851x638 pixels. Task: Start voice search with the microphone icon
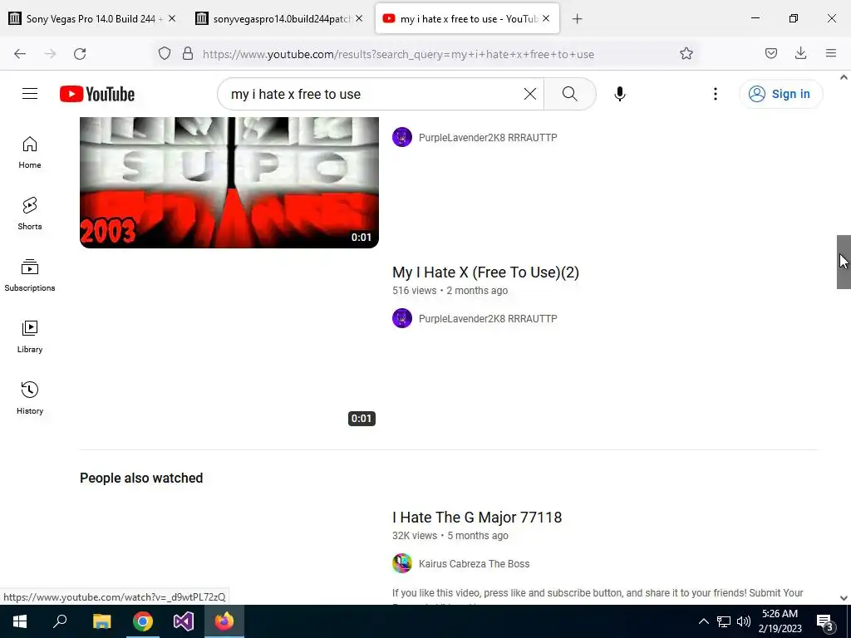point(619,94)
